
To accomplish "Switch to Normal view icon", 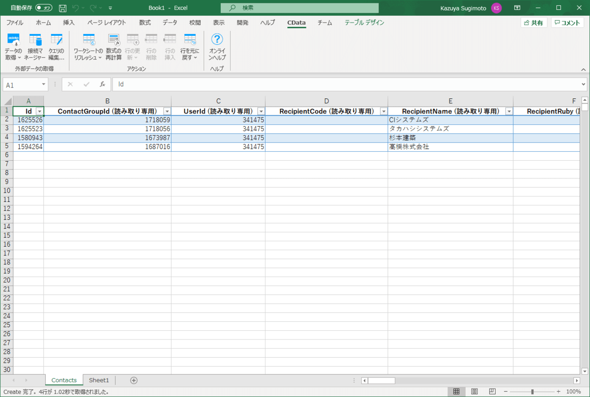I will coord(456,392).
